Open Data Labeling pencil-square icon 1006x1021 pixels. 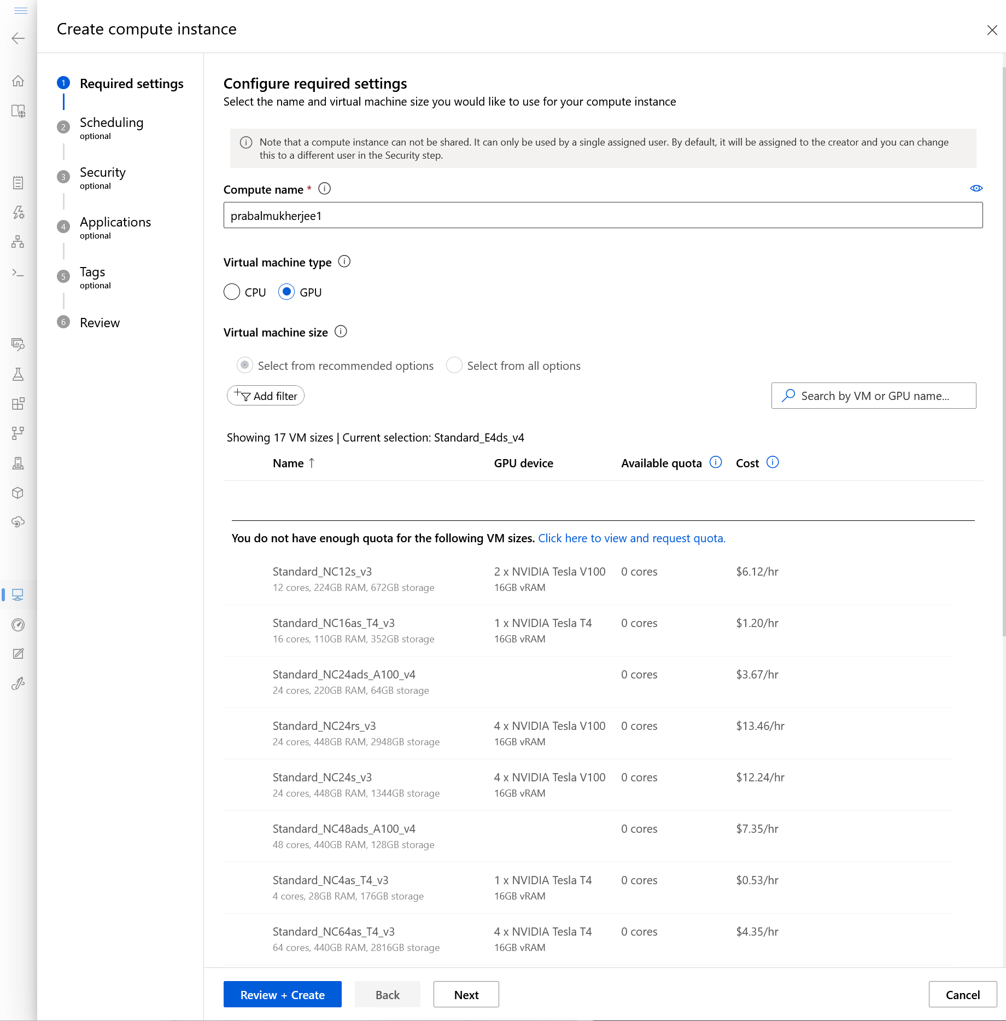(18, 654)
